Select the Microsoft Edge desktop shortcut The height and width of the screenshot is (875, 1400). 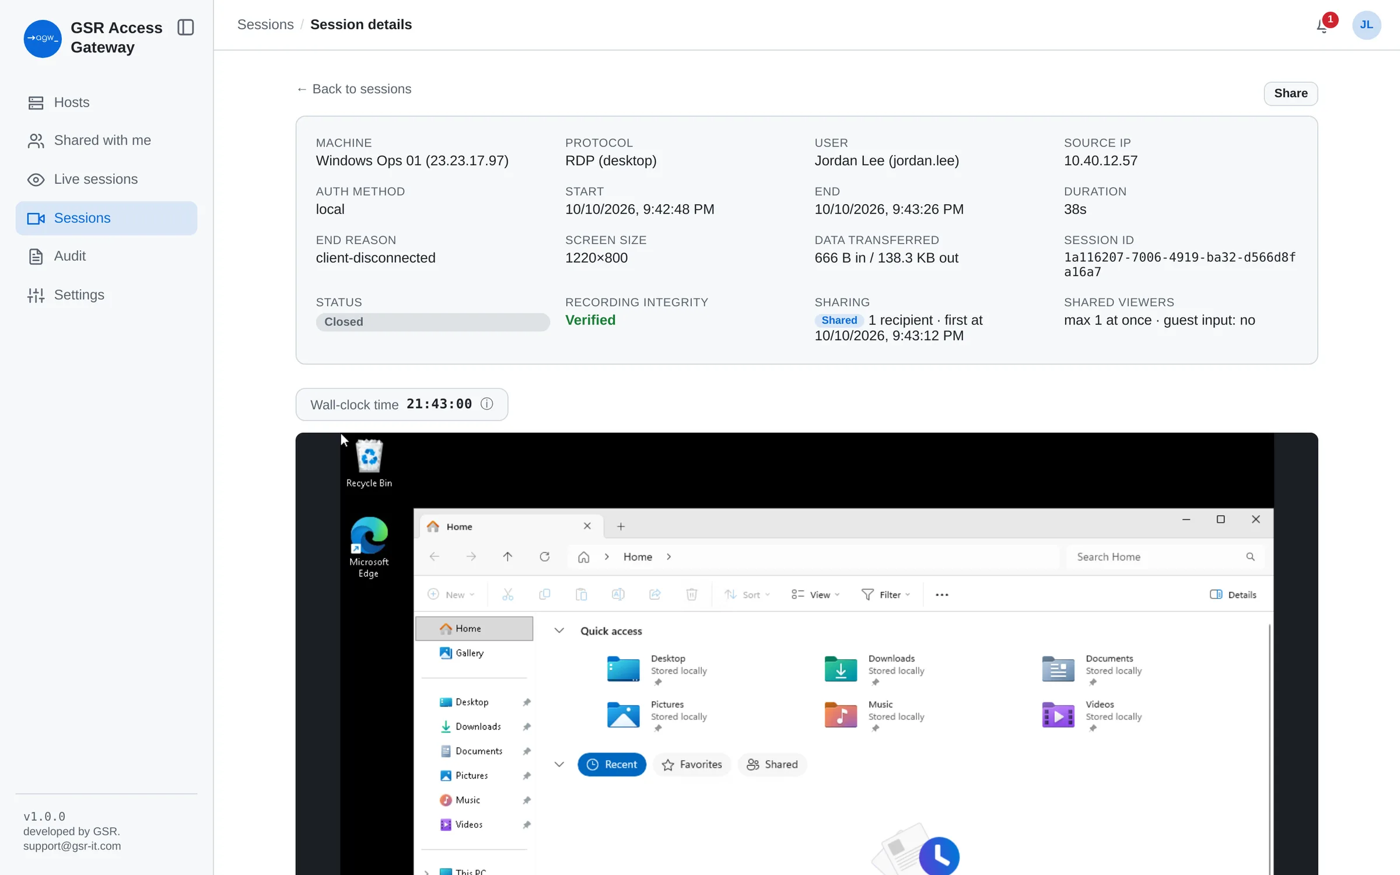pyautogui.click(x=369, y=547)
